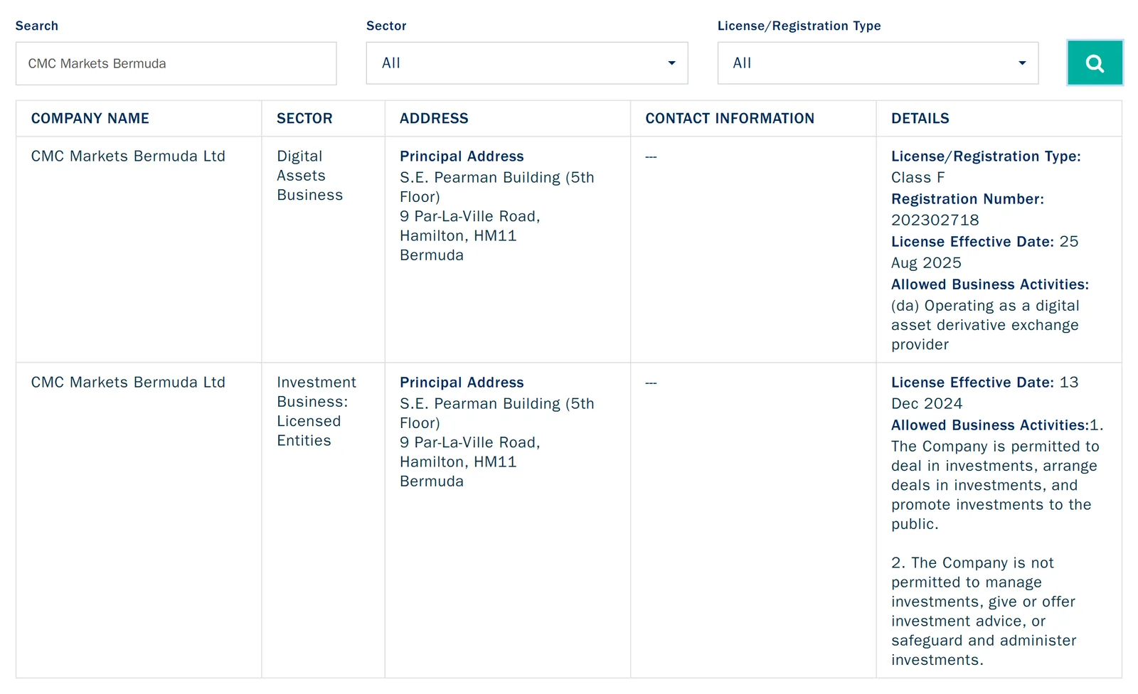
Task: Click the Allowed Business Activities label for Class F
Action: (x=990, y=284)
